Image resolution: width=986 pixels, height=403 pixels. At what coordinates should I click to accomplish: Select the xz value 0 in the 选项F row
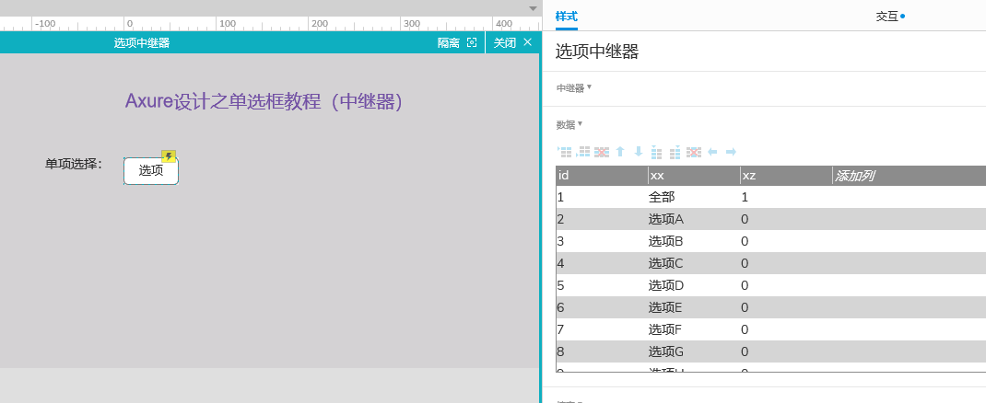786,328
